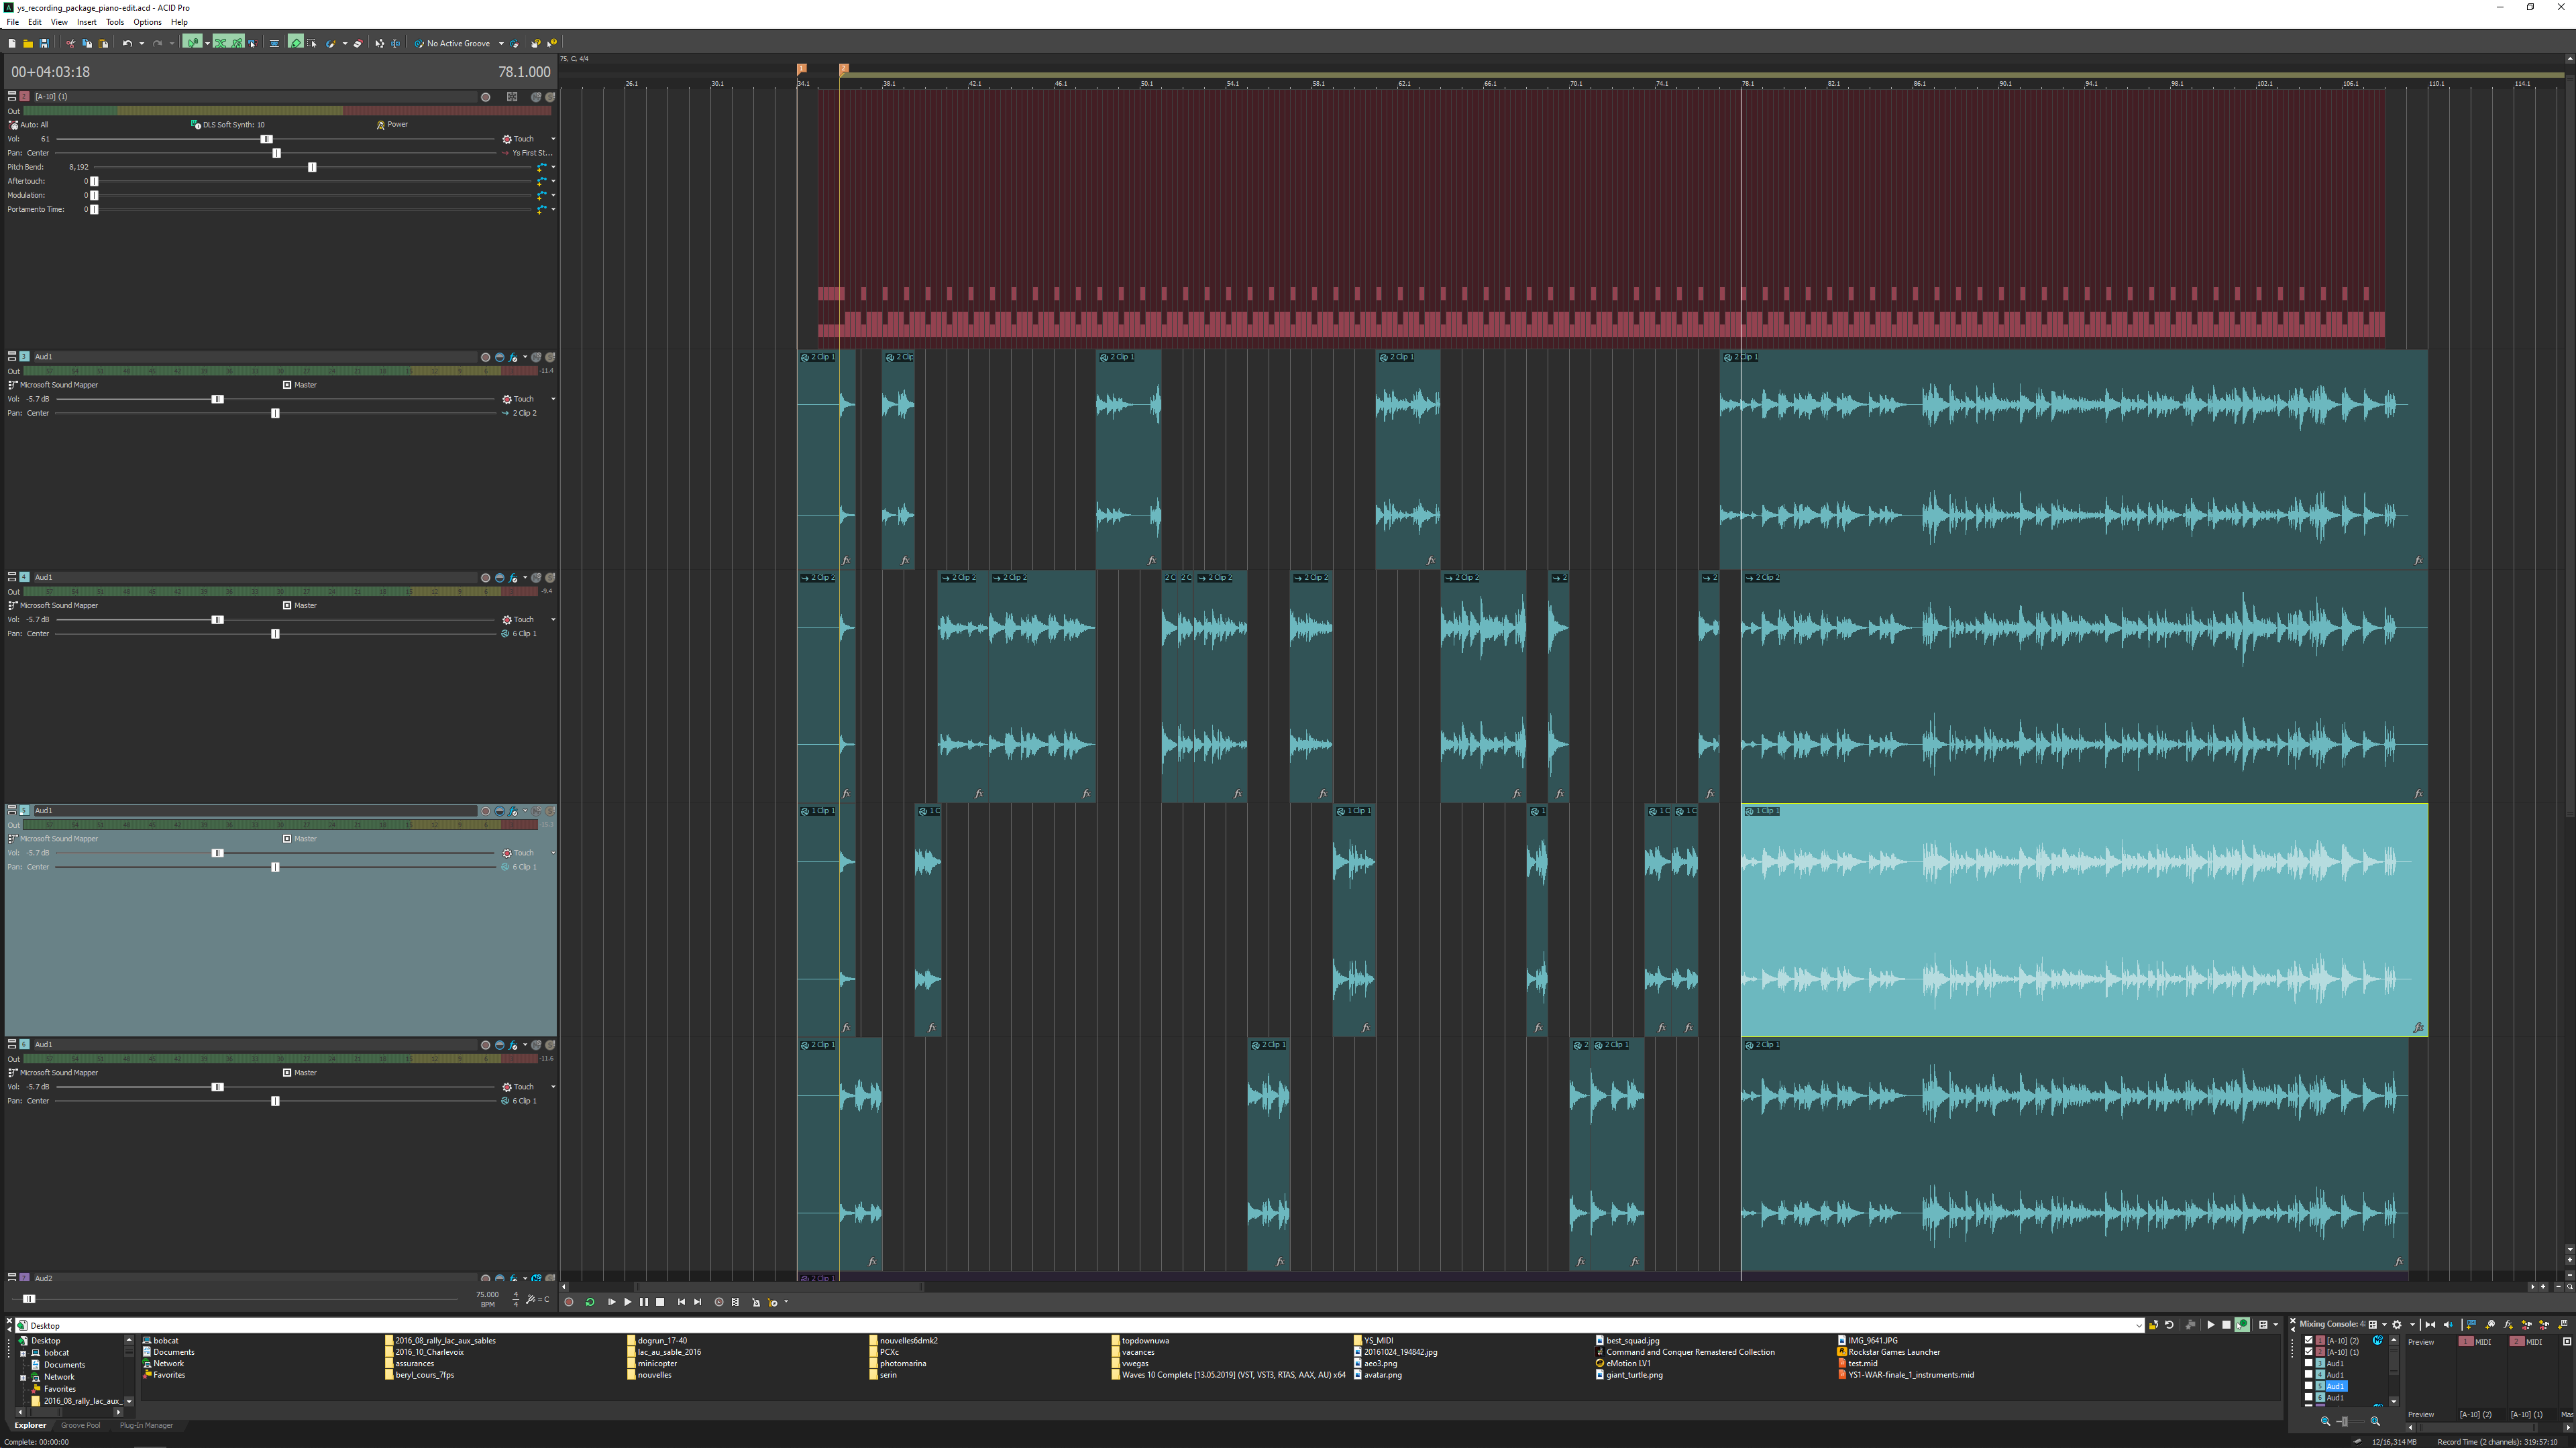Open a project using the folder icon
The height and width of the screenshot is (1448, 2576).
pos(28,43)
